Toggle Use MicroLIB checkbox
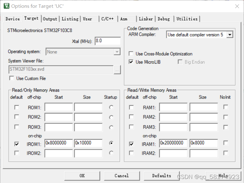This screenshot has width=244, height=183. (x=131, y=62)
